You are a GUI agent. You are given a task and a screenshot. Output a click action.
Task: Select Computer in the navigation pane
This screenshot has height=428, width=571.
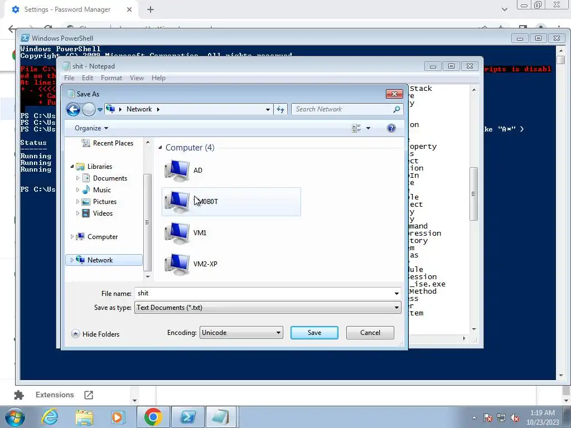click(x=97, y=236)
